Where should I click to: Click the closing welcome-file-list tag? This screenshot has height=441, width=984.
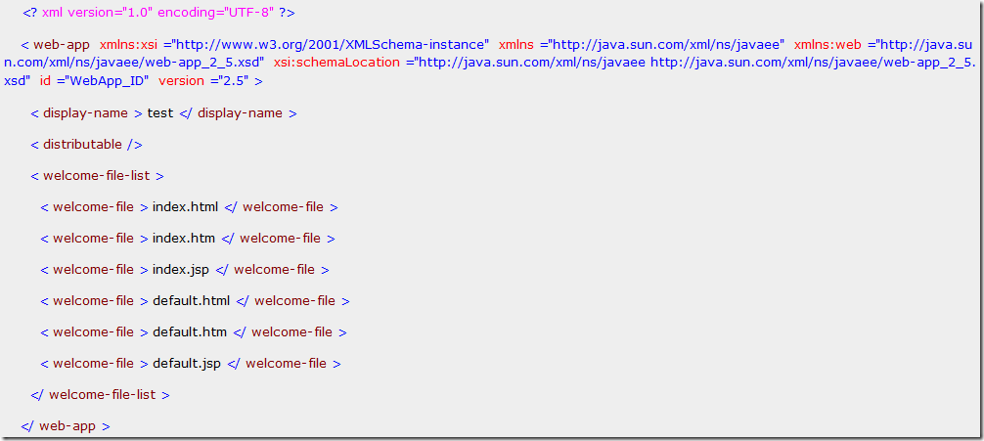[101, 395]
